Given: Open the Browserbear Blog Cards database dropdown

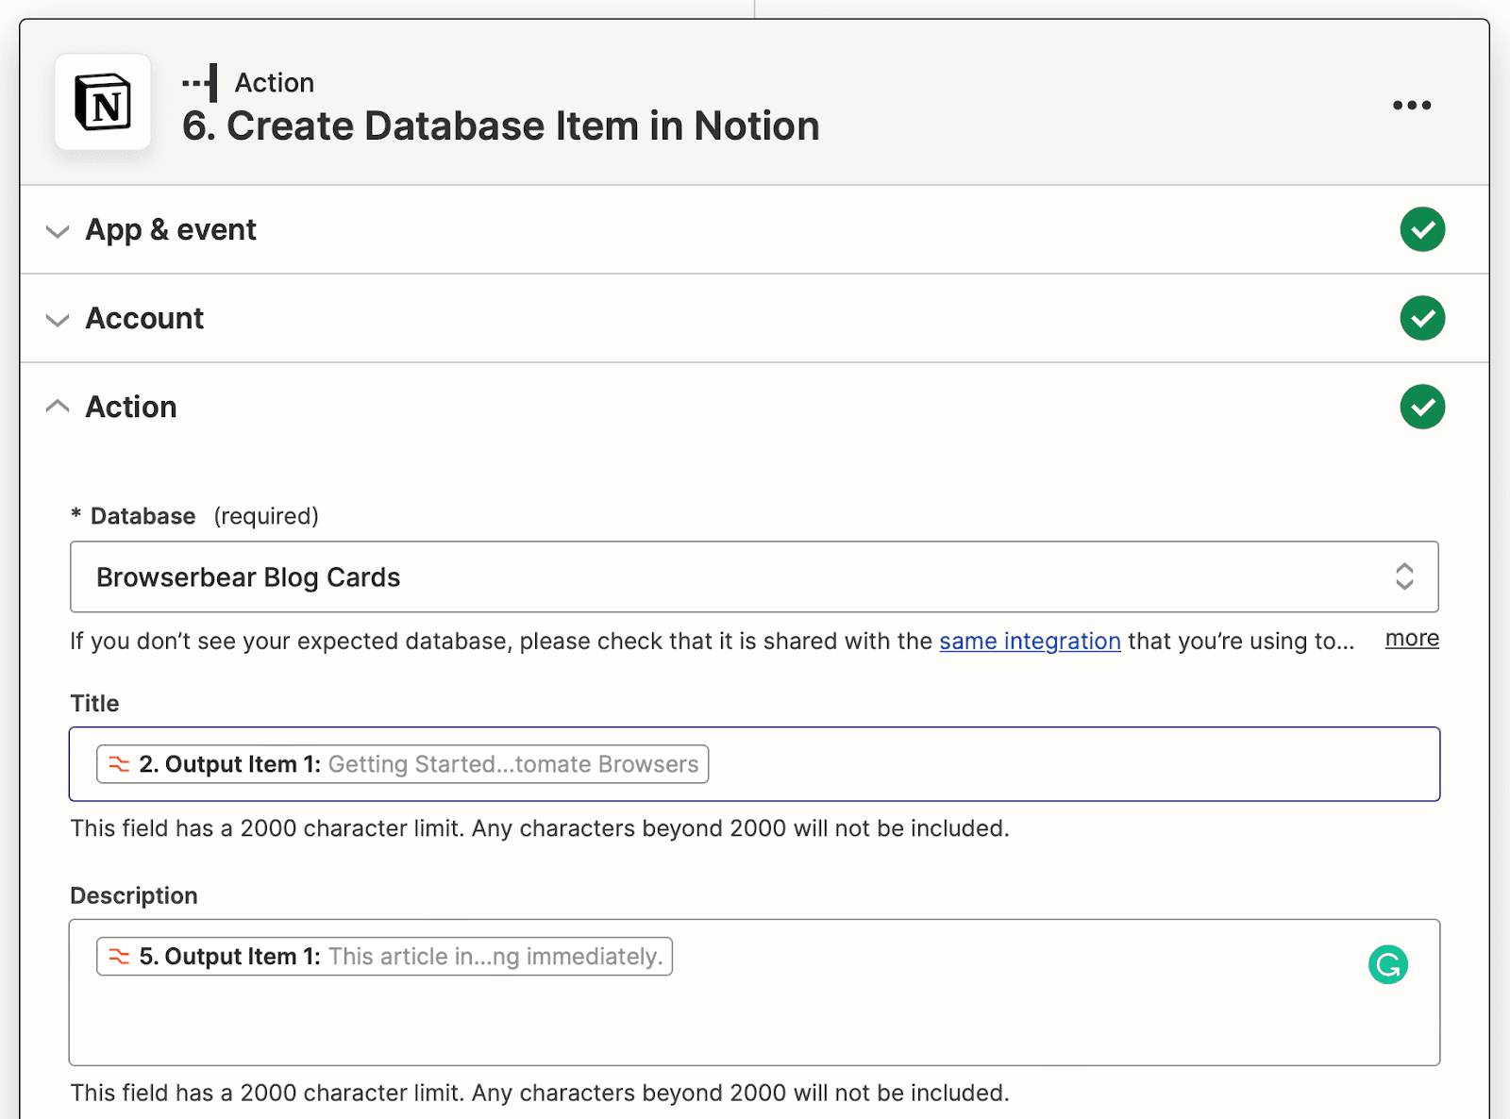Looking at the screenshot, I should point(753,576).
